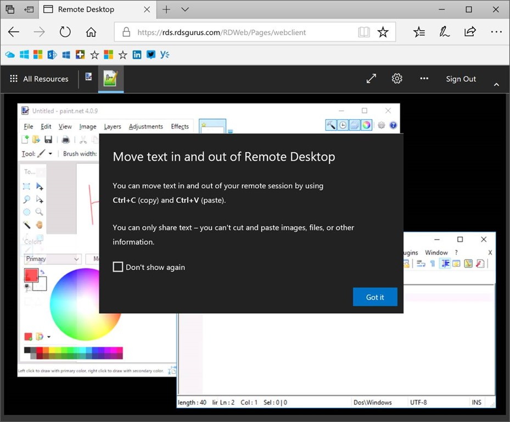Go to the browser home page
The width and height of the screenshot is (510, 422).
91,32
